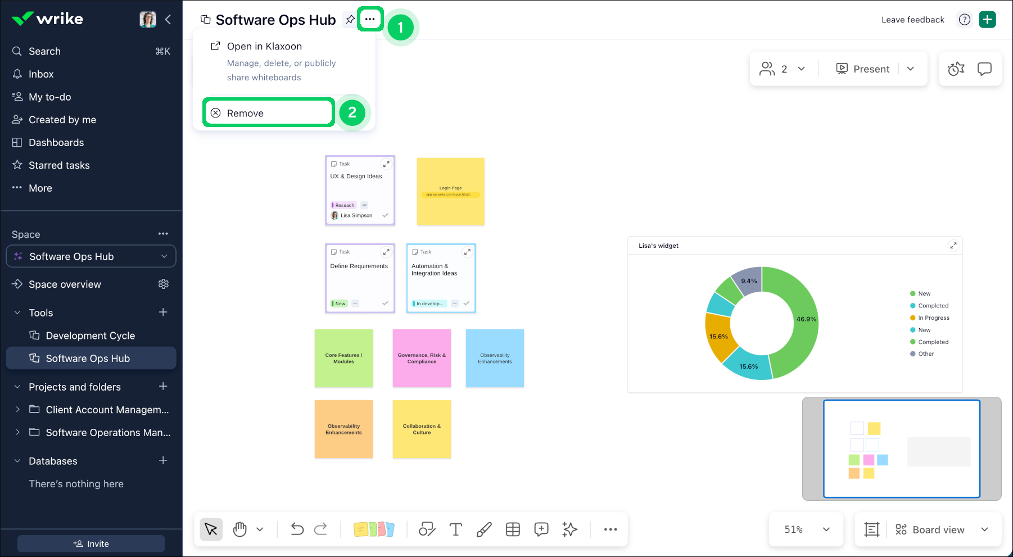
Task: Choose Remove from the menu
Action: [x=269, y=113]
